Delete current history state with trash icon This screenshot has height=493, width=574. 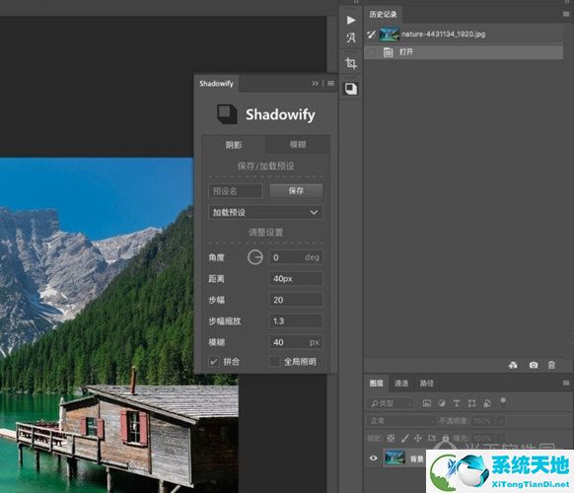(x=551, y=365)
